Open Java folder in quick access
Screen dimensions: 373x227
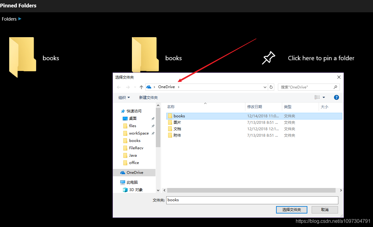pos(130,155)
